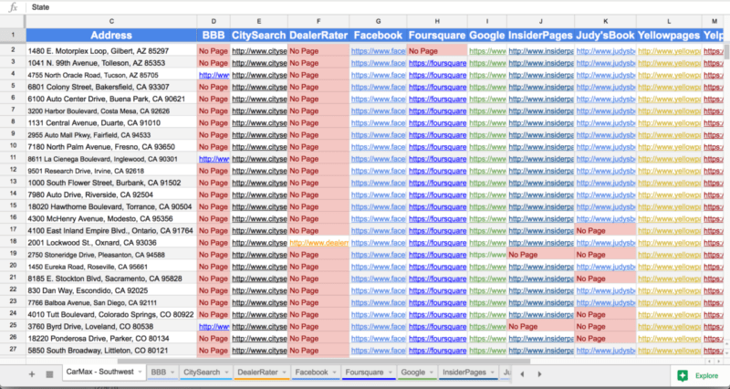This screenshot has width=730, height=389.
Task: Click the Address header cell
Action: [111, 36]
